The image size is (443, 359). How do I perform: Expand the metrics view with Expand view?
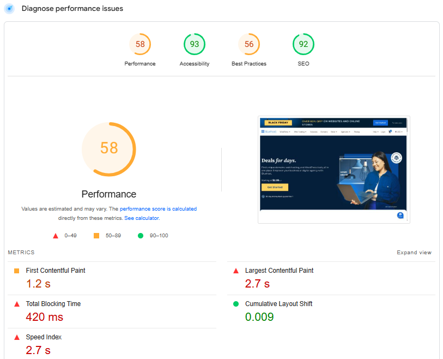[x=414, y=253]
